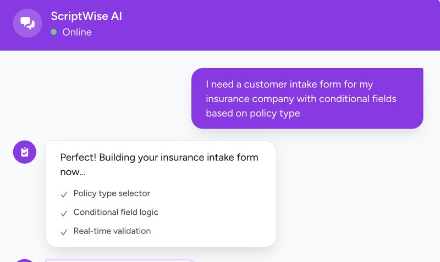Click the checkmark beside Policy type selector
Screen dimensions: 440x262
pos(64,194)
